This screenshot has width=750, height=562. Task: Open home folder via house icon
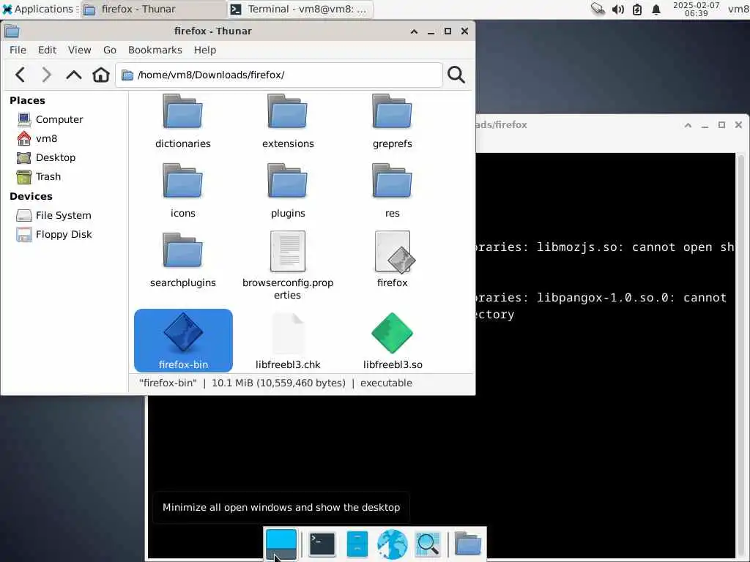[x=101, y=75]
